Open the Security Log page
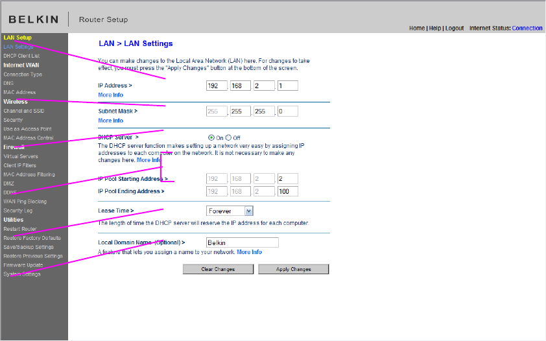546x341 pixels. click(18, 211)
